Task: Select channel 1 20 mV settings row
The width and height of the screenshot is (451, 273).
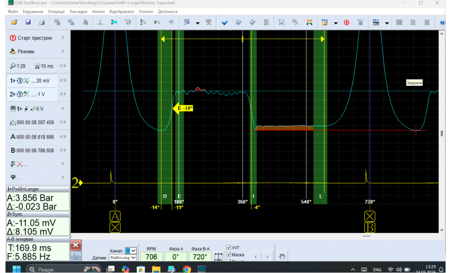Action: point(32,81)
